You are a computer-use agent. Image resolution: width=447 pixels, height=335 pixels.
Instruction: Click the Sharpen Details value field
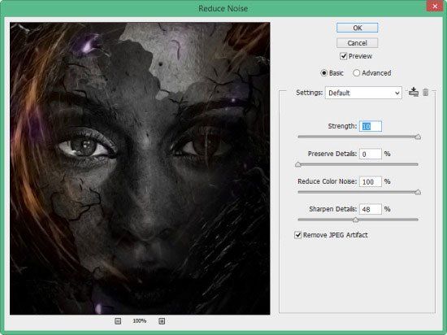point(371,209)
